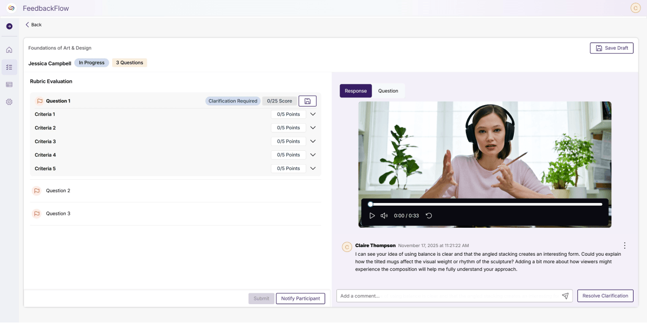Image resolution: width=647 pixels, height=323 pixels.
Task: Open the checklist icon in the sidebar
Action: pyautogui.click(x=9, y=67)
